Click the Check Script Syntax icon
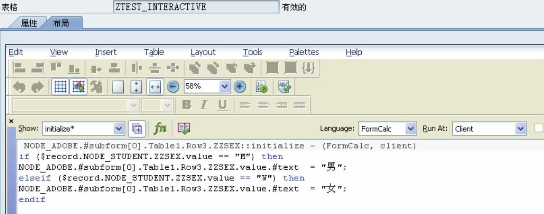Image resolution: width=544 pixels, height=214 pixels. [184, 128]
